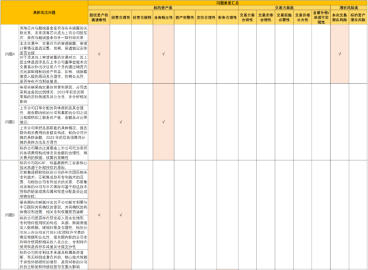Viewport: 368px width, 270px height.
Task: Select the 交易安排合理性 column header
Action: click(266, 17)
